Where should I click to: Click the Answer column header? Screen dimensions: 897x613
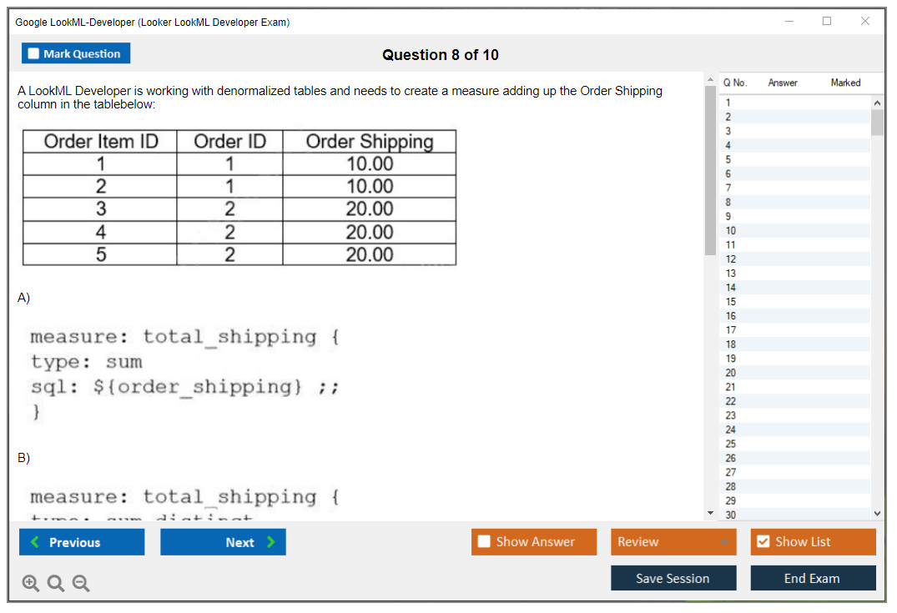click(782, 83)
